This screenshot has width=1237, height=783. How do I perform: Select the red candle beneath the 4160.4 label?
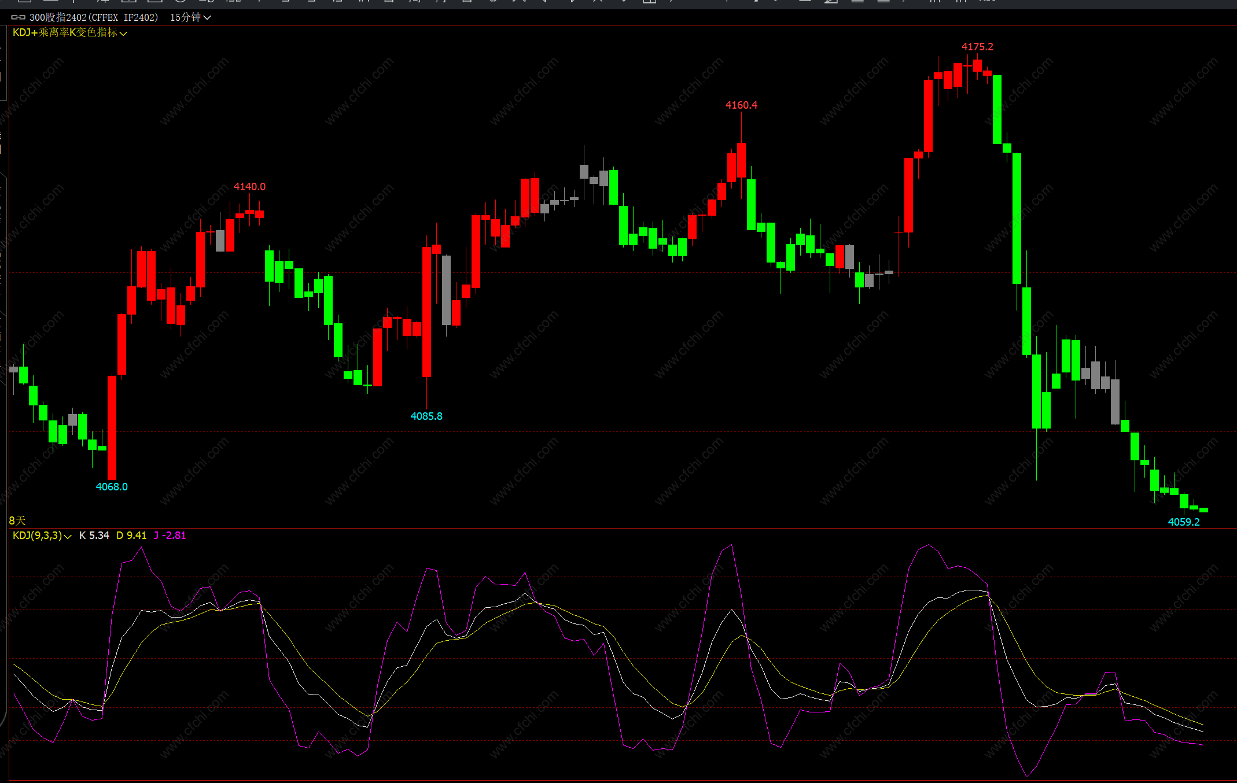pyautogui.click(x=741, y=160)
